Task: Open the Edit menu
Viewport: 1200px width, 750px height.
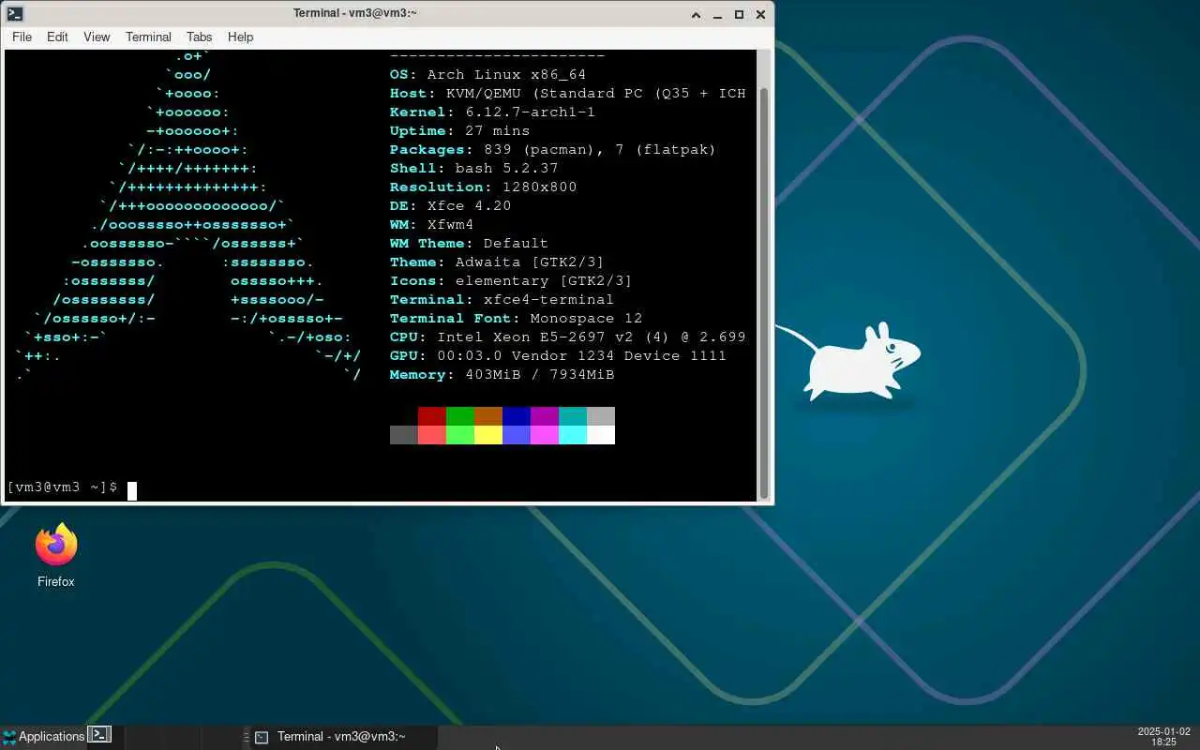Action: (57, 37)
